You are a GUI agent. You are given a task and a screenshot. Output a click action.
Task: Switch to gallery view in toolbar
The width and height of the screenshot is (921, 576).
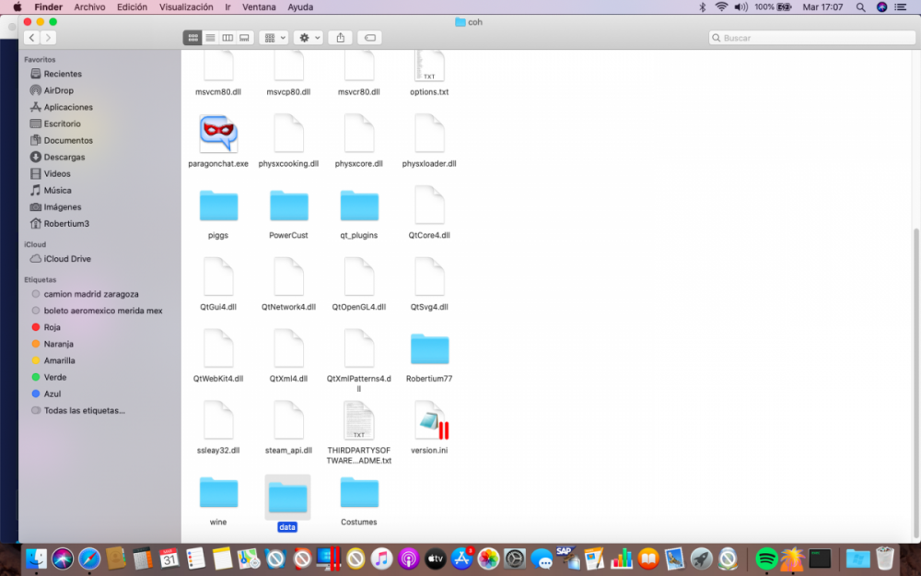click(x=245, y=38)
